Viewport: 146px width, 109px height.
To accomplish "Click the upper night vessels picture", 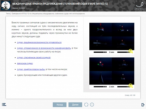I will pyautogui.click(x=112, y=36).
